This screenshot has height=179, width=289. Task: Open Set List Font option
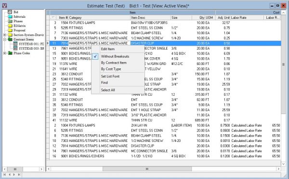pyautogui.click(x=118, y=76)
